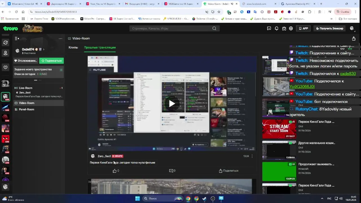Play the Zero_Sect past broadcast video
This screenshot has width=361, height=203.
pyautogui.click(x=172, y=103)
